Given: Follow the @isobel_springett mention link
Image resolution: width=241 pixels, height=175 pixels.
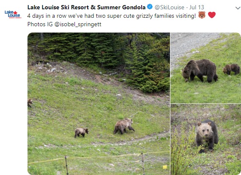Looking at the screenshot, I should (x=78, y=24).
